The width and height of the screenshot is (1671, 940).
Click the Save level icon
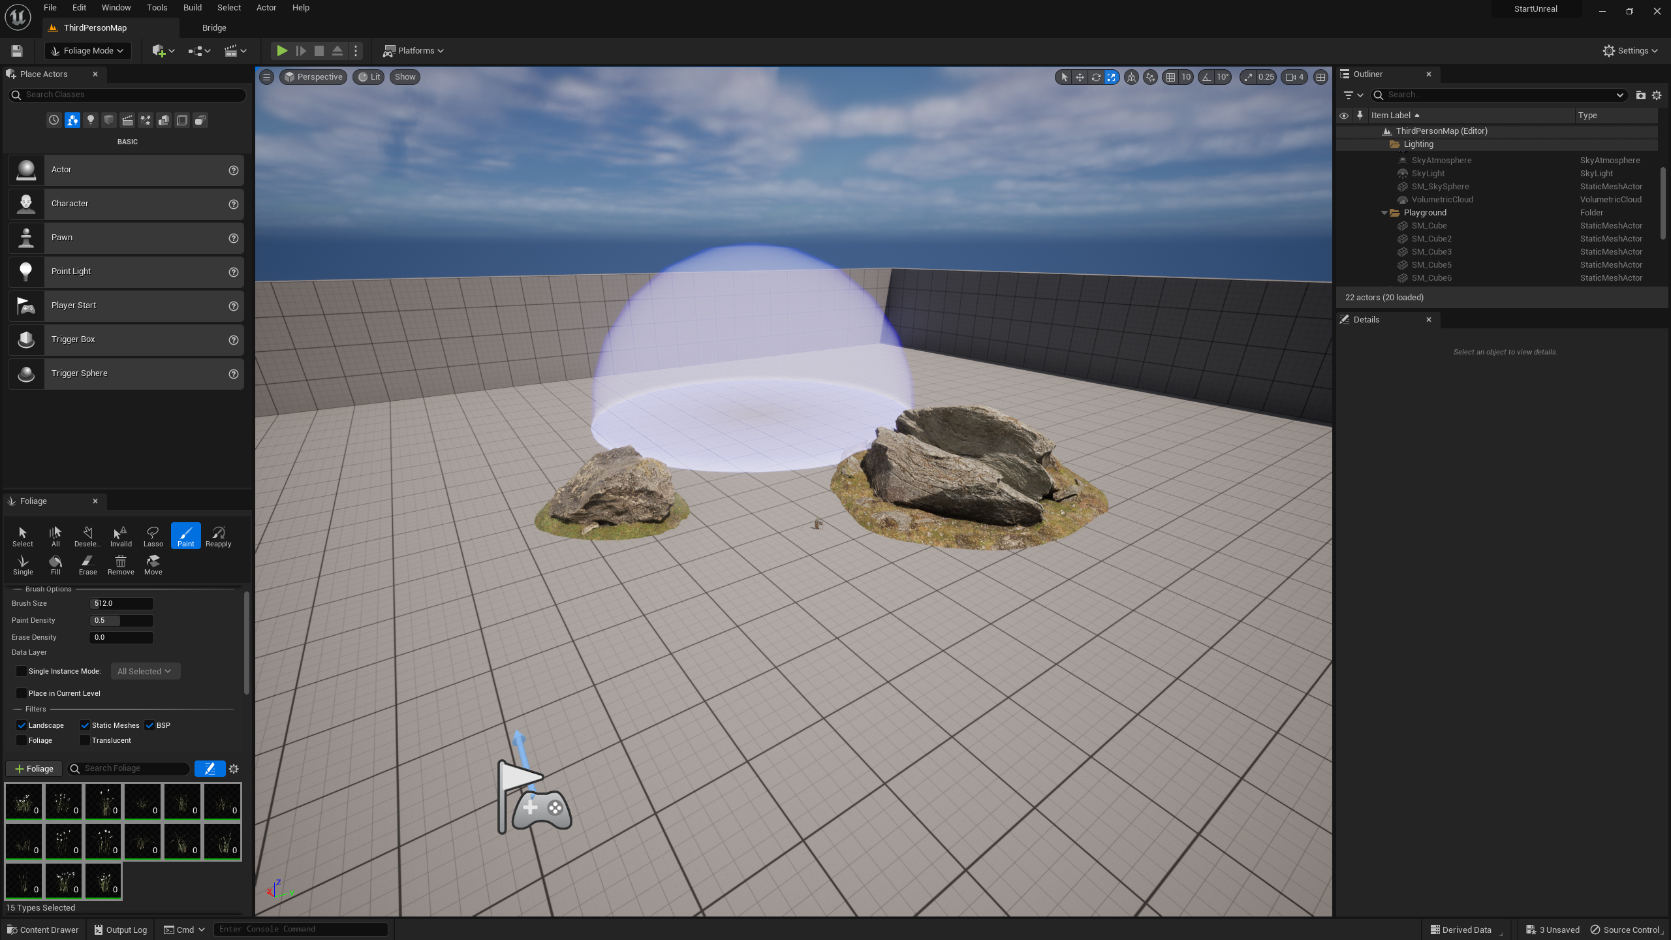click(17, 50)
